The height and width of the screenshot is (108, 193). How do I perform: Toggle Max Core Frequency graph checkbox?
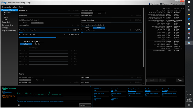coord(2,96)
